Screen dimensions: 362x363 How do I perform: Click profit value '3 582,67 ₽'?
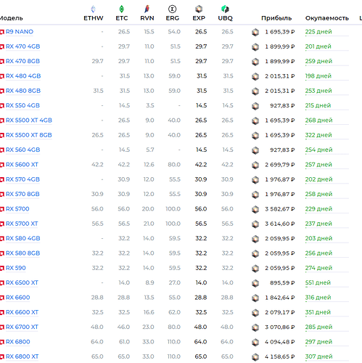tap(280, 209)
